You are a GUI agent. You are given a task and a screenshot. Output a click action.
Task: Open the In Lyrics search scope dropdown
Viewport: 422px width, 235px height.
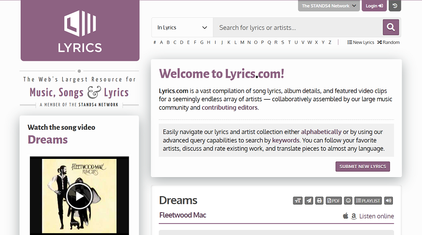click(x=182, y=27)
